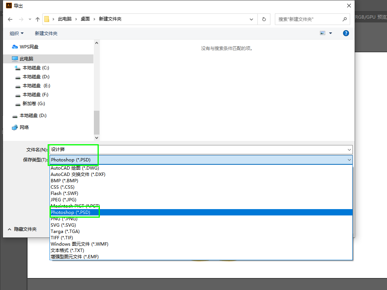
Task: Select 此电脑 in navigation pane
Action: point(48,59)
